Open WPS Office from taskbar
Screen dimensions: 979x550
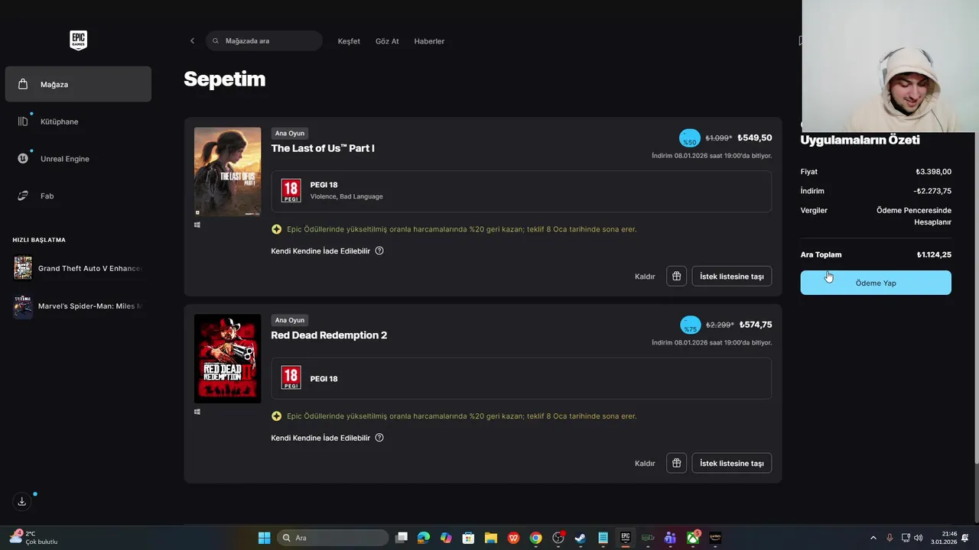[x=513, y=538]
